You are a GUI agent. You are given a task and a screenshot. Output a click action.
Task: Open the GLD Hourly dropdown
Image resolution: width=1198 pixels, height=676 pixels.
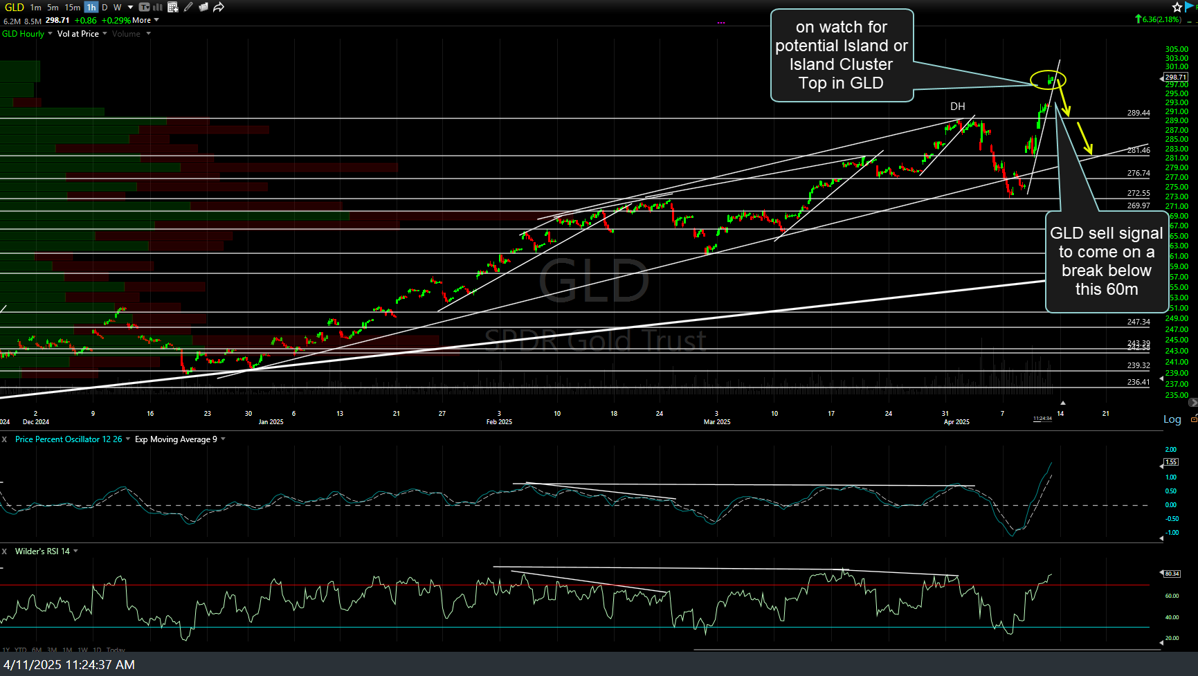50,33
